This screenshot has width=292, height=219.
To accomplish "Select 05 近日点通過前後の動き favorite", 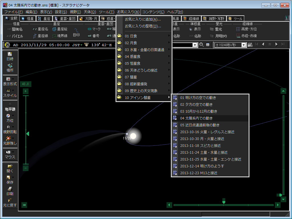I will point(210,125).
